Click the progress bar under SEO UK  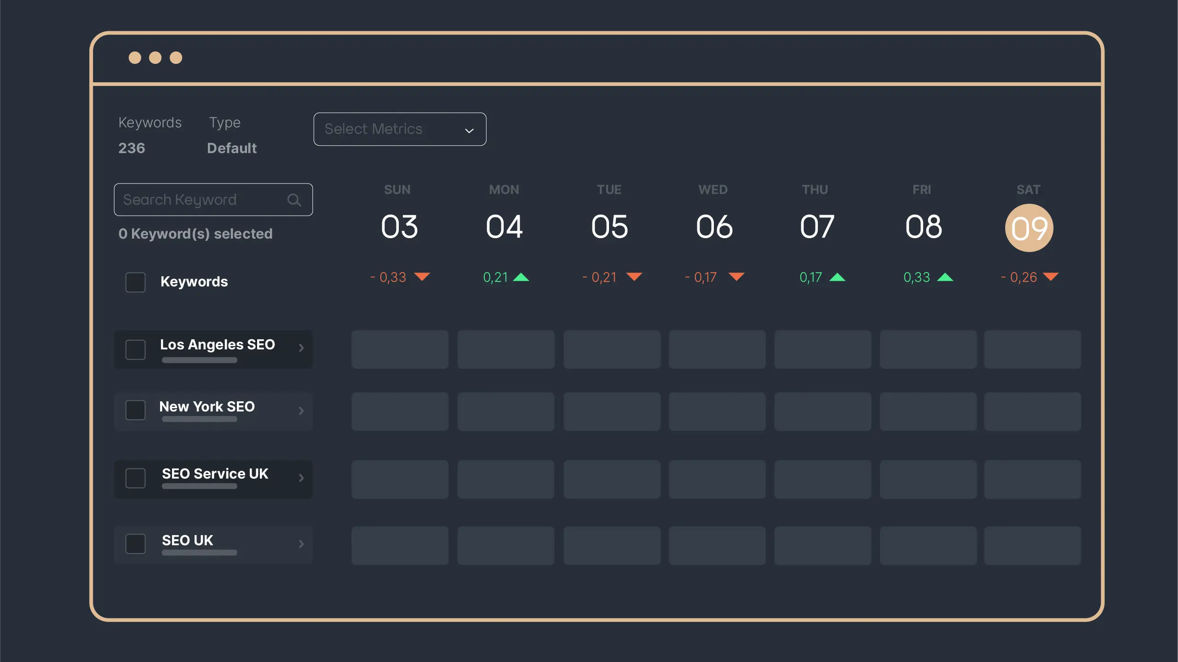(199, 553)
